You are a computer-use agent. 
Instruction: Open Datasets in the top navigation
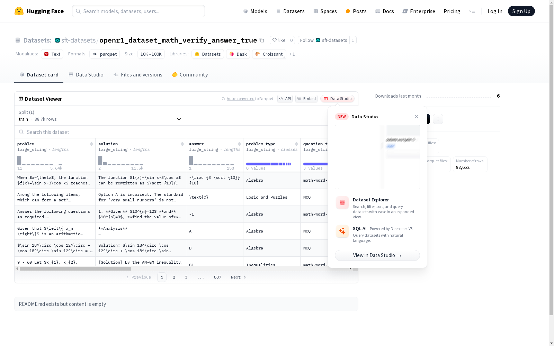click(x=290, y=11)
